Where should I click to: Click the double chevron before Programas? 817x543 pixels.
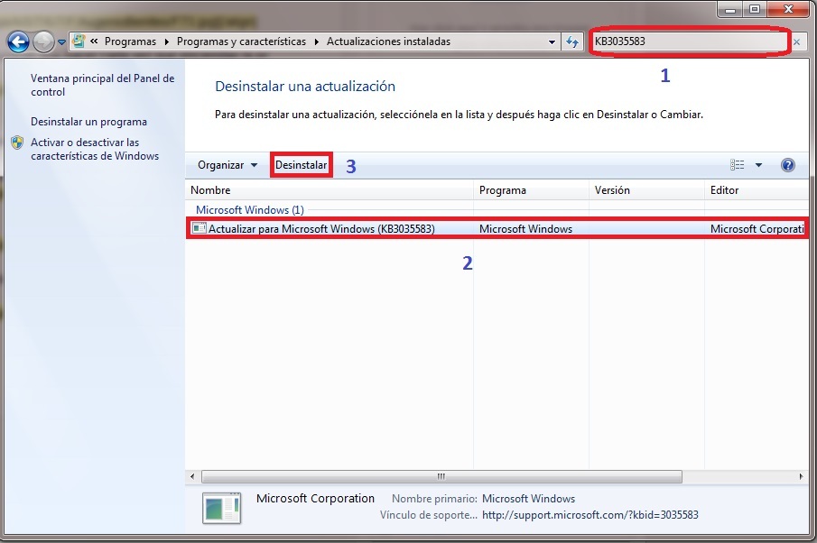coord(94,41)
